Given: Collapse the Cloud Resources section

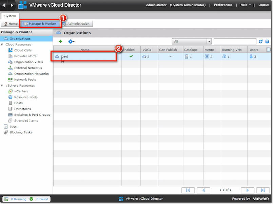Looking at the screenshot, I should 2,44.
